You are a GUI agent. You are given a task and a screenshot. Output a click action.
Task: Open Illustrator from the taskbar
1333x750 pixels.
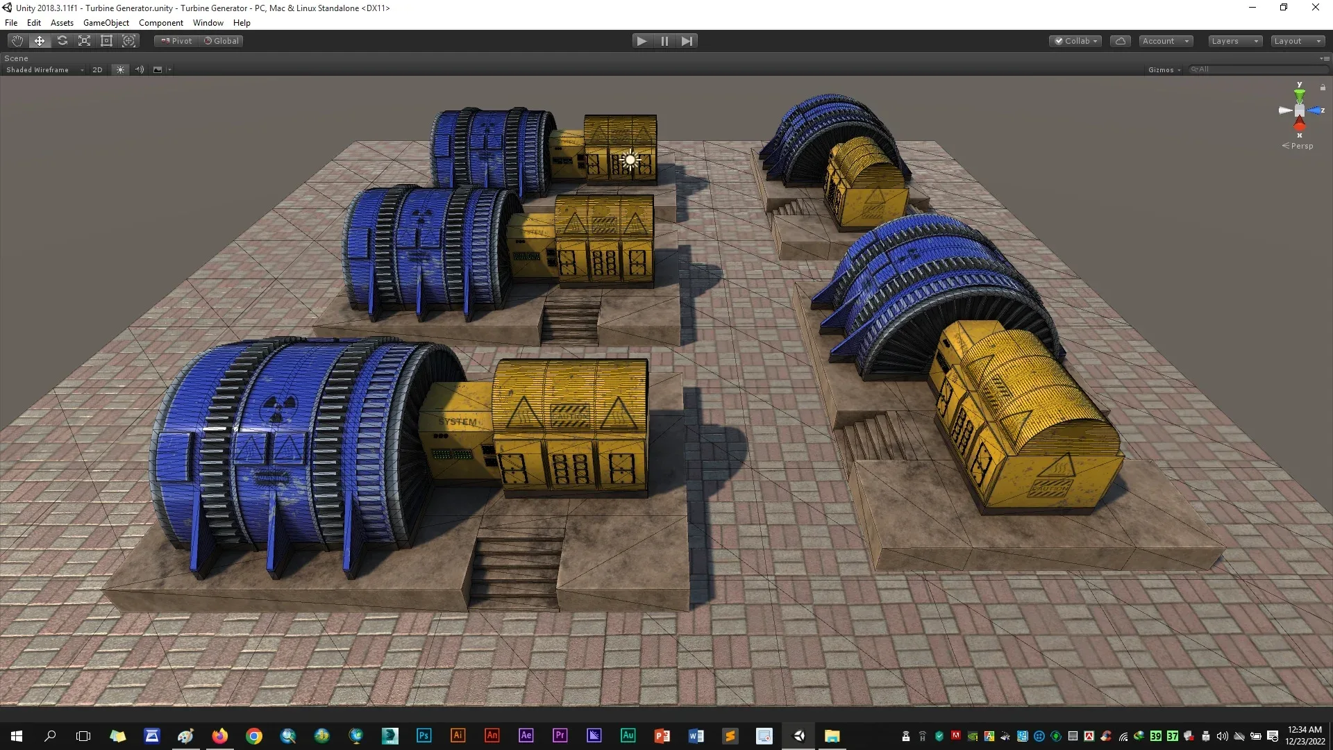click(458, 736)
